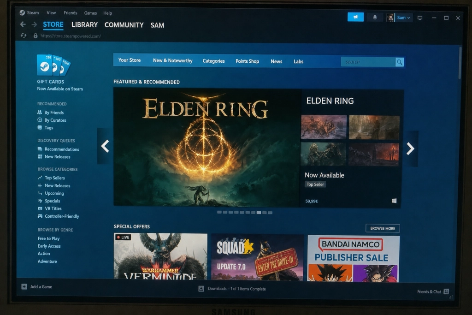Click the Tags speech bubble icon

coord(40,127)
